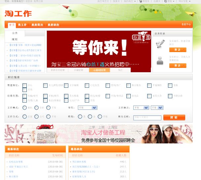The width and height of the screenshot is (201, 180).
Task: Select the 店铺招聘 banner tab
Action: click(79, 70)
